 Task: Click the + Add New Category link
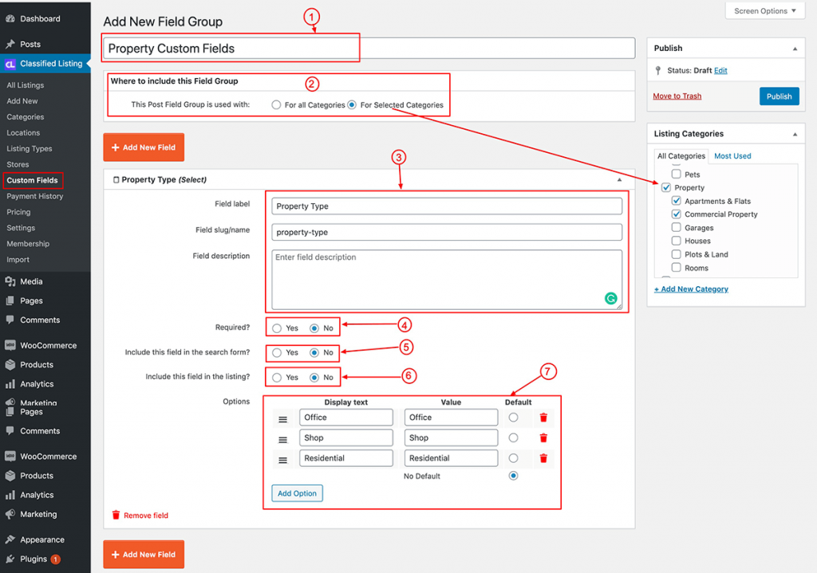tap(692, 289)
